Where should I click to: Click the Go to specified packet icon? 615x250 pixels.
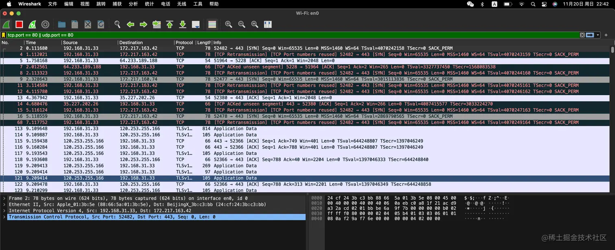point(157,24)
